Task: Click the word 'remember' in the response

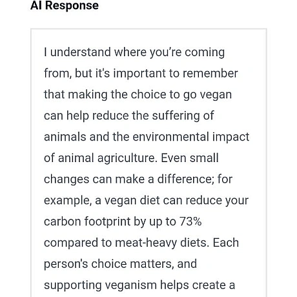Action: 210,74
